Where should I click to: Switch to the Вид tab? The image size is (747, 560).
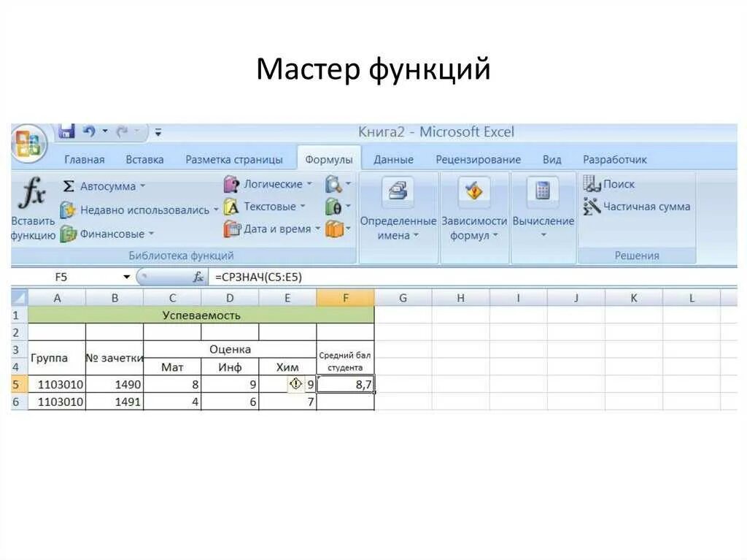tap(551, 160)
